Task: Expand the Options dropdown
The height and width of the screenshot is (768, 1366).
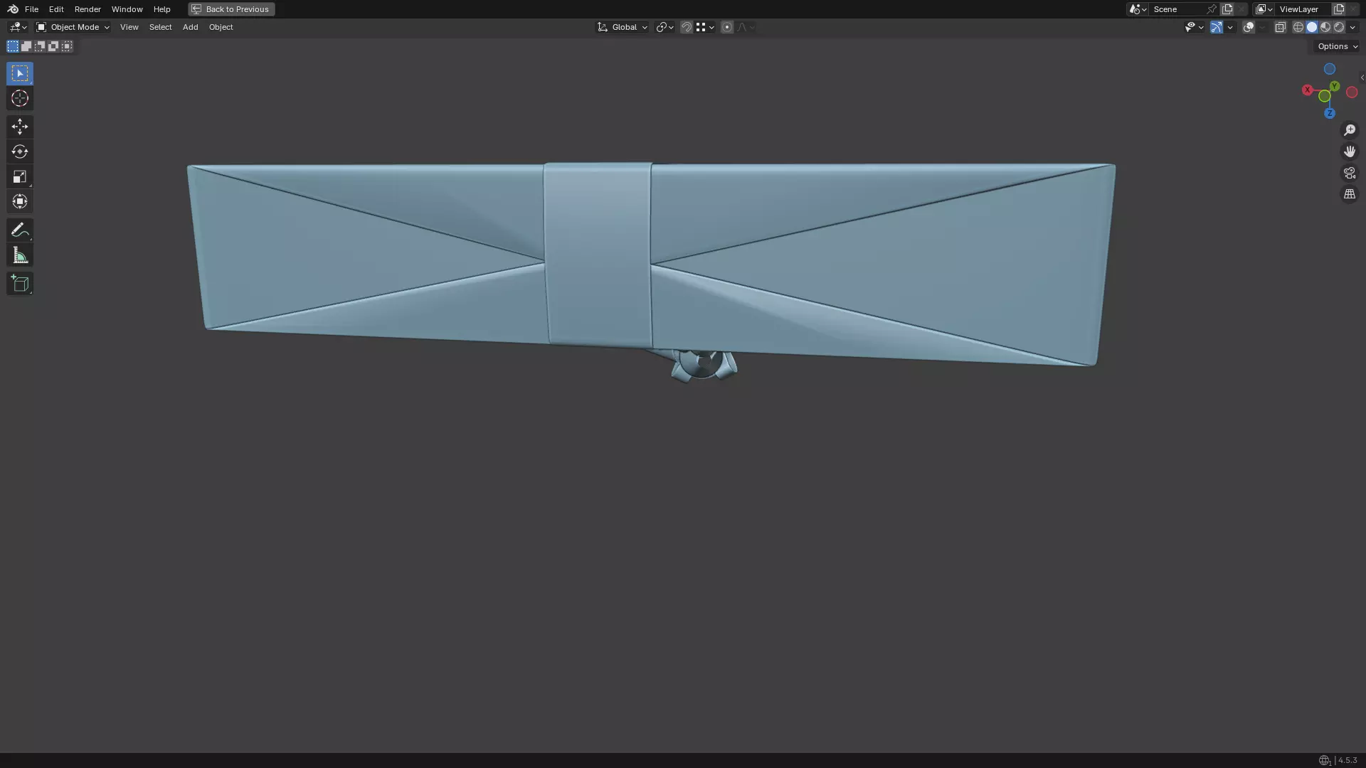Action: [x=1338, y=46]
